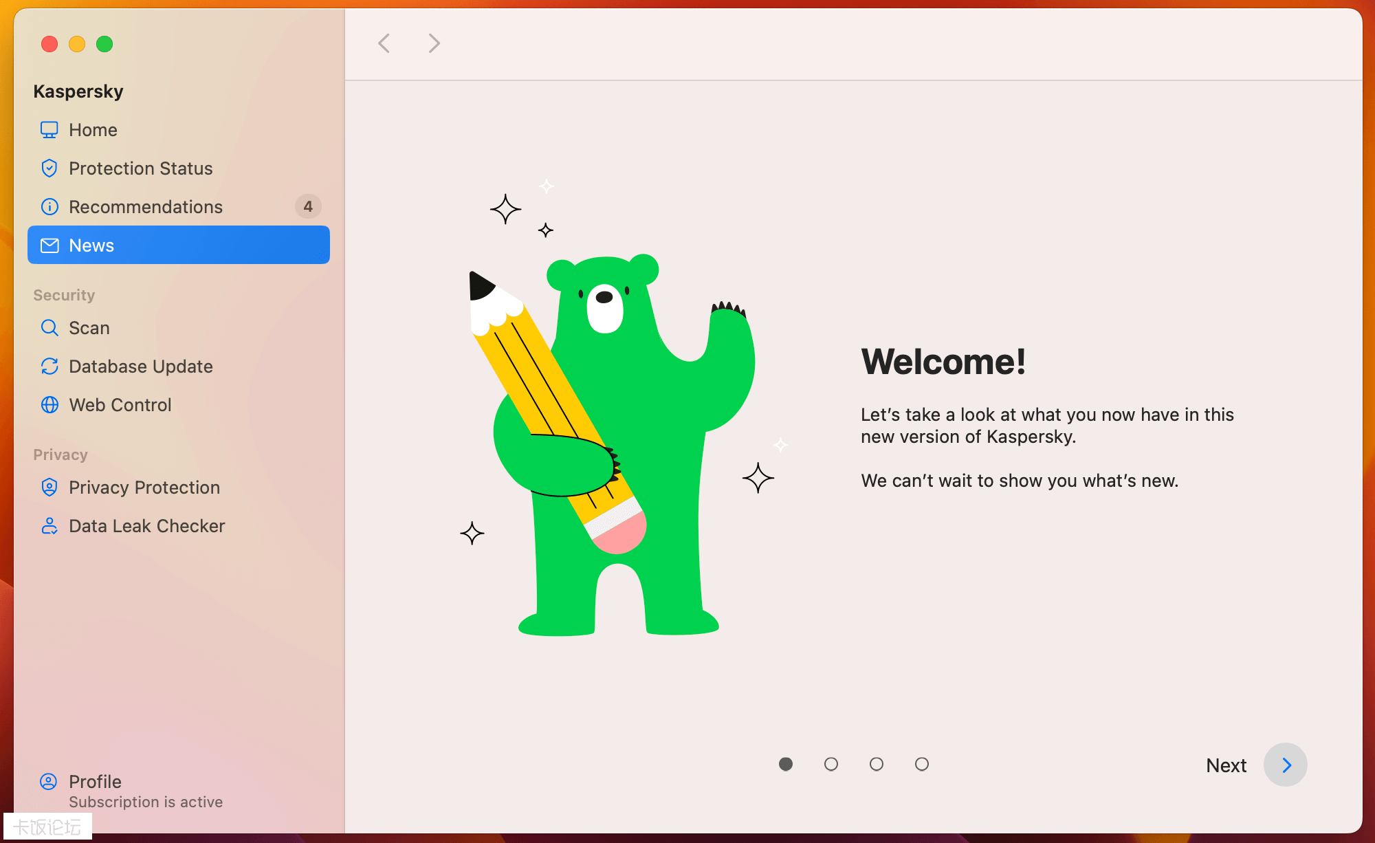
Task: Click the Protection Status shield icon
Action: pos(49,168)
